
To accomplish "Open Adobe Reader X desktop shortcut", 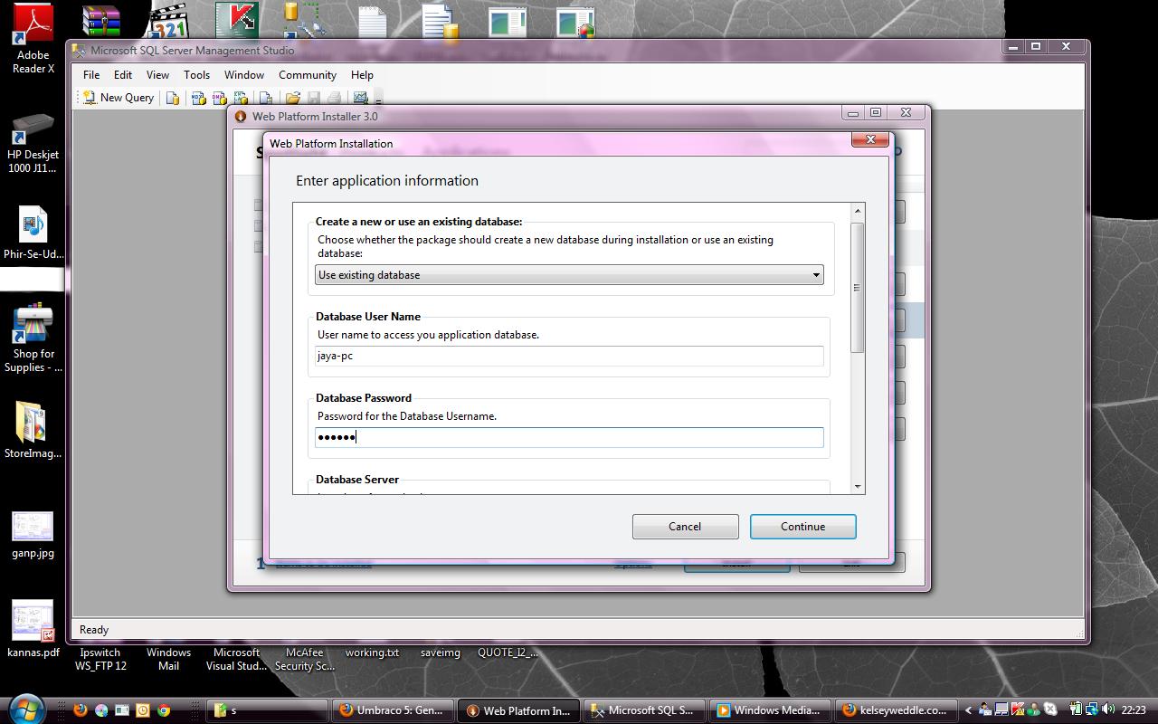I will click(33, 38).
